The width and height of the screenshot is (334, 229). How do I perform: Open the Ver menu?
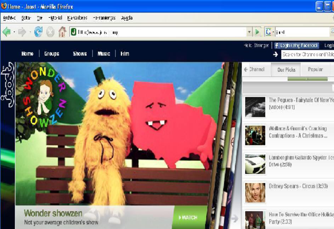40,18
